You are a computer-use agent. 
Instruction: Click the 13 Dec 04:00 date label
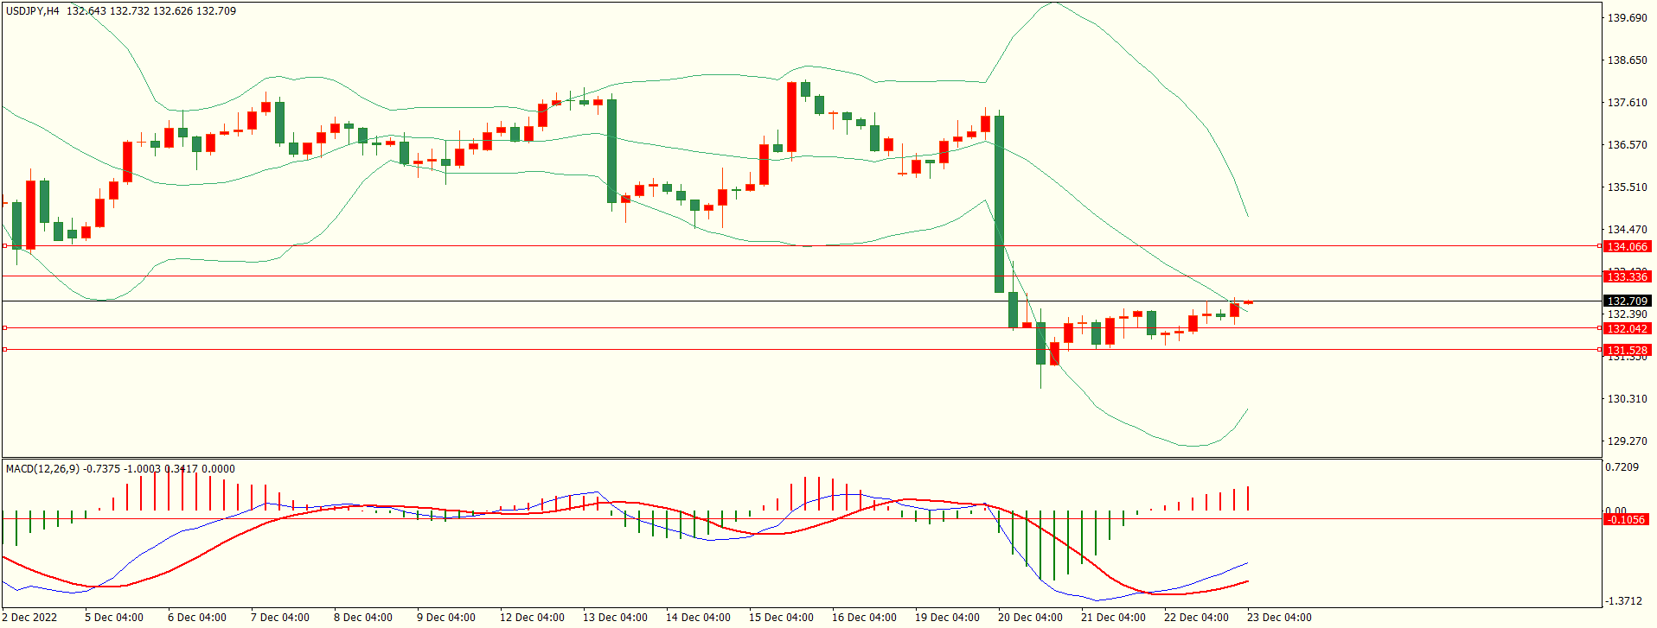click(615, 618)
